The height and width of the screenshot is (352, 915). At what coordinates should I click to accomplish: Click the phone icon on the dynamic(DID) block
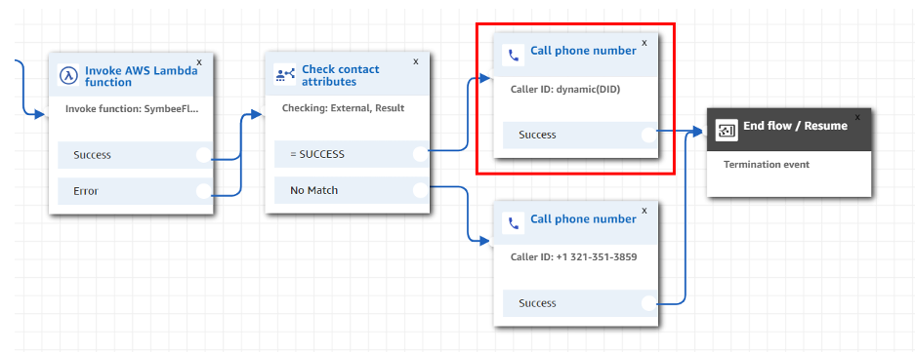[514, 56]
